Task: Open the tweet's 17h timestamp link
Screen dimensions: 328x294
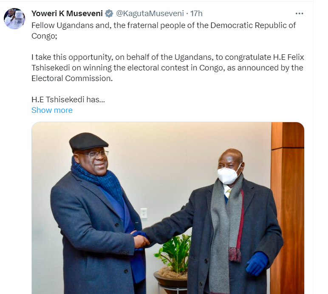Action: (x=196, y=14)
